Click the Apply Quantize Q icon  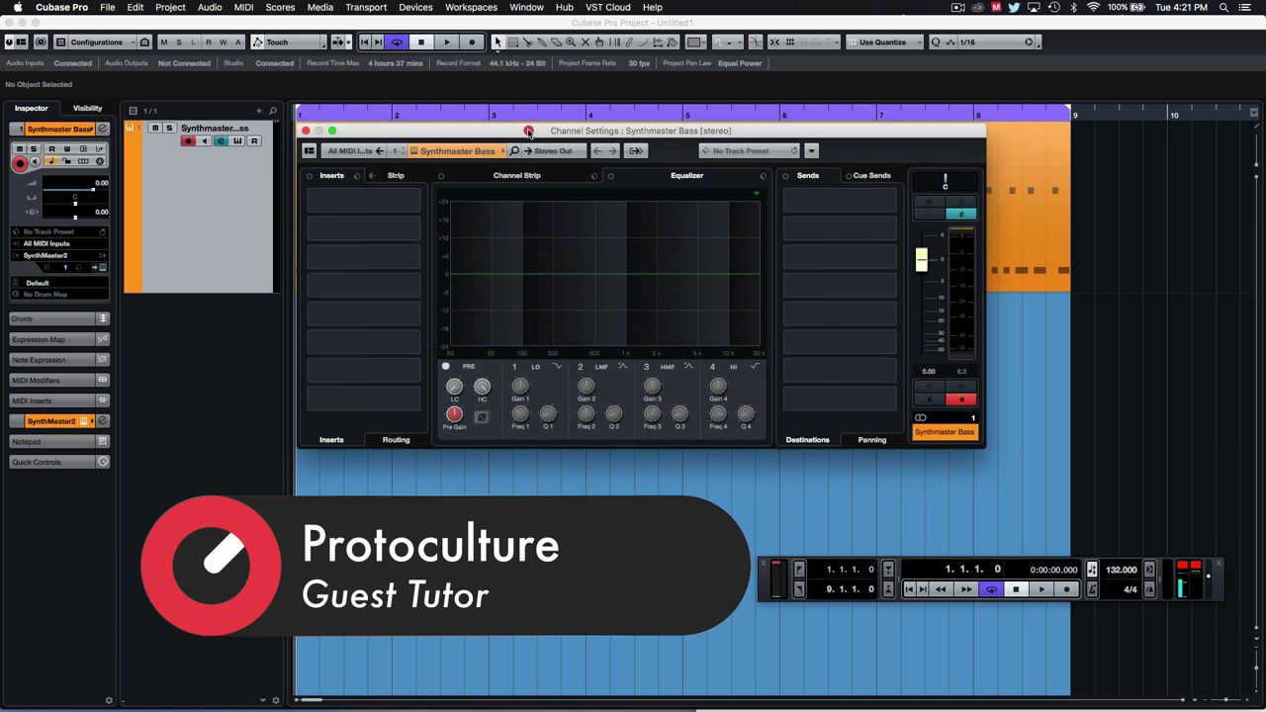coord(936,43)
